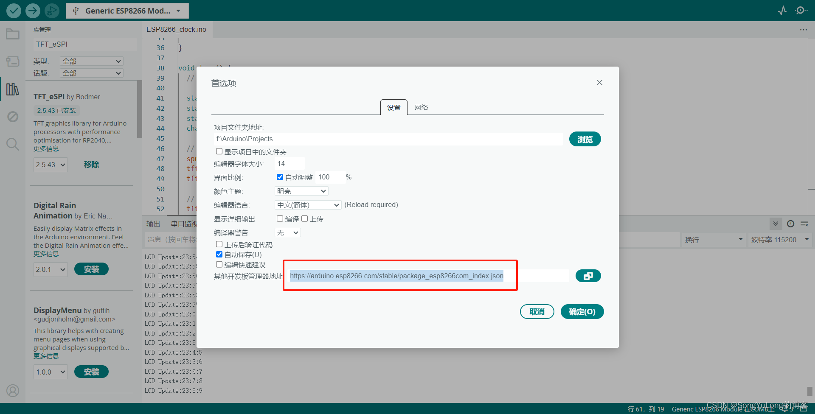Toggle the auto save checkbox

click(x=219, y=255)
